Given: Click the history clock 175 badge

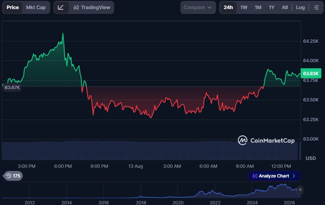Looking at the screenshot, I should [13, 176].
